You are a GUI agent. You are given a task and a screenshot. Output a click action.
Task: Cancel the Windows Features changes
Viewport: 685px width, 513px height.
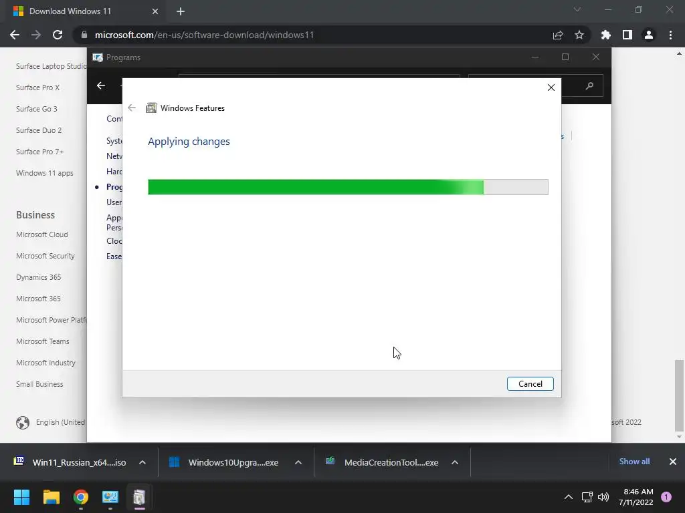pyautogui.click(x=530, y=384)
